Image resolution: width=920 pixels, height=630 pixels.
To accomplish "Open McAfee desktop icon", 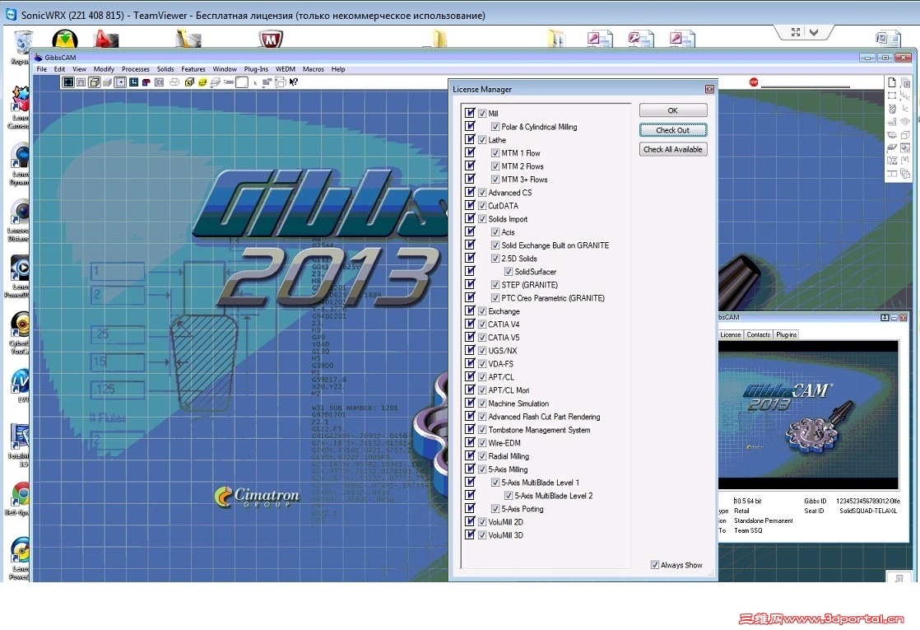I will coord(271,40).
